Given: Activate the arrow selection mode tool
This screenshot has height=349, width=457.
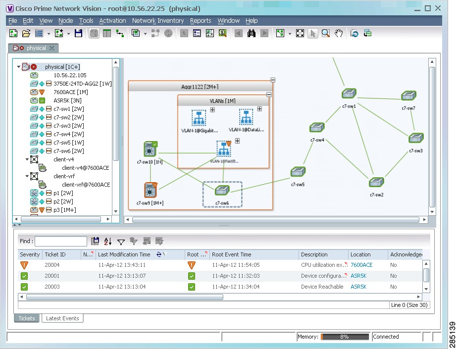Looking at the screenshot, I should [x=313, y=33].
